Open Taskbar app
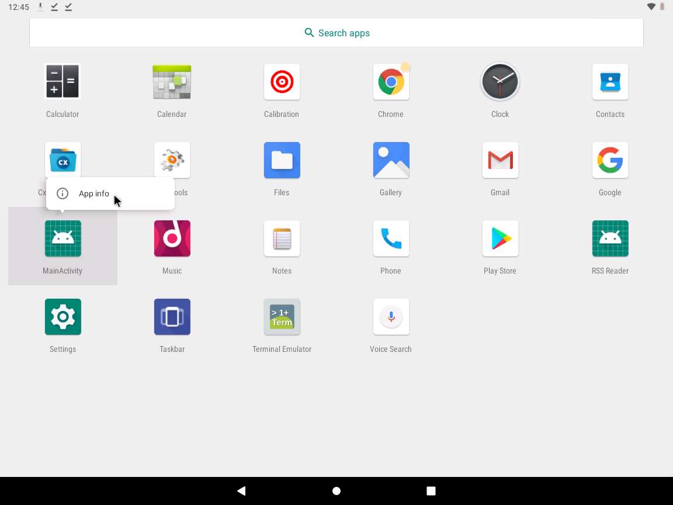The height and width of the screenshot is (505, 673). tap(172, 317)
